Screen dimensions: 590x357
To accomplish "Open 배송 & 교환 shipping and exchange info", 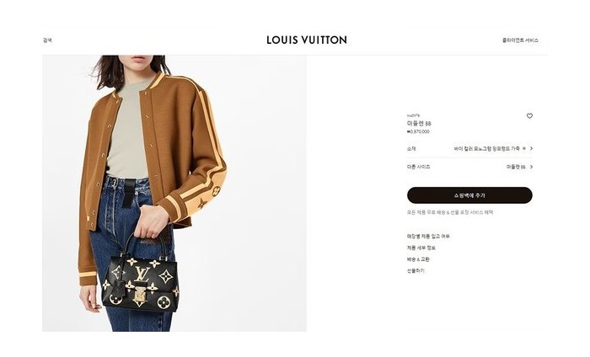I will [418, 259].
